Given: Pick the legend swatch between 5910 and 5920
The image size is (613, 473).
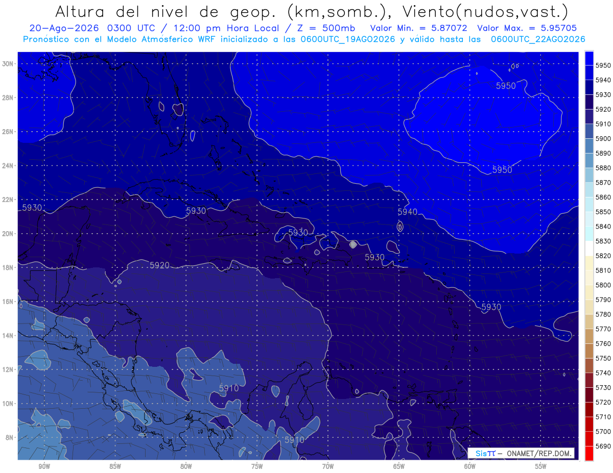Looking at the screenshot, I should point(589,116).
